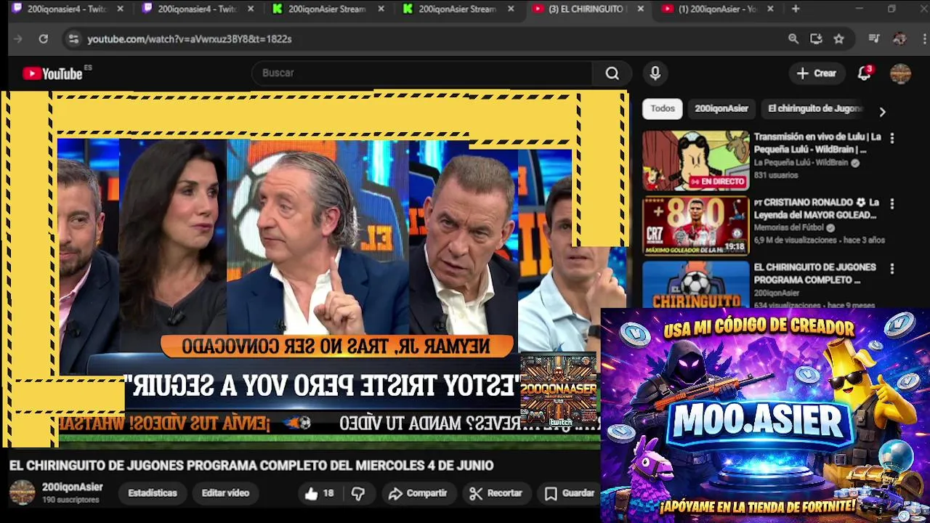Open YouTube notifications bell
Image resolution: width=930 pixels, height=523 pixels.
pos(864,73)
